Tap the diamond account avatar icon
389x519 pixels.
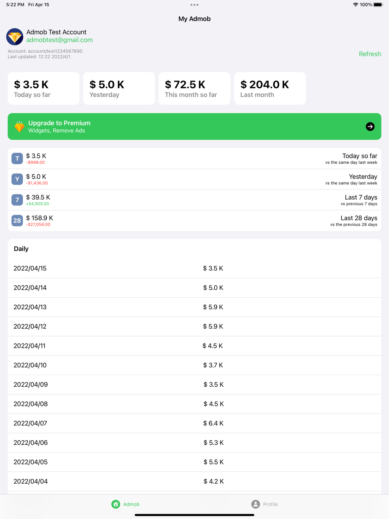(x=15, y=37)
